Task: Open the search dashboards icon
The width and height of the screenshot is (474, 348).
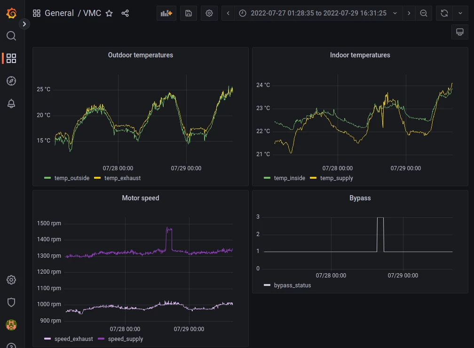Action: click(x=11, y=36)
